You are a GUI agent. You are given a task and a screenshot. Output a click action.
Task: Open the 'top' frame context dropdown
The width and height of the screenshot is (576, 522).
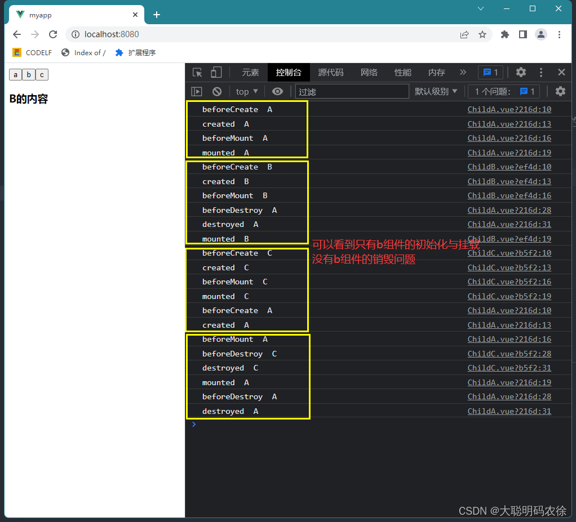coord(246,91)
